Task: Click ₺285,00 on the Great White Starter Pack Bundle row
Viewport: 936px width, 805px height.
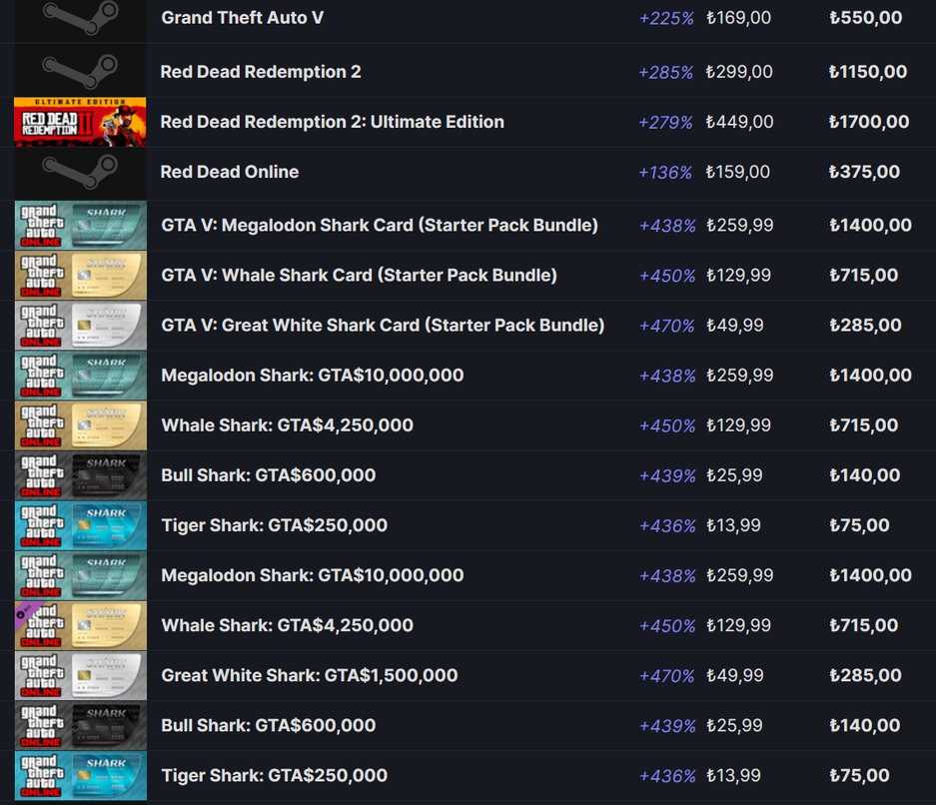Action: 865,326
